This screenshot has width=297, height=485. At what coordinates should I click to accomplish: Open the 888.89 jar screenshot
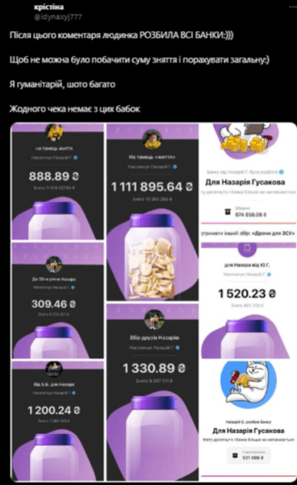coord(57,182)
